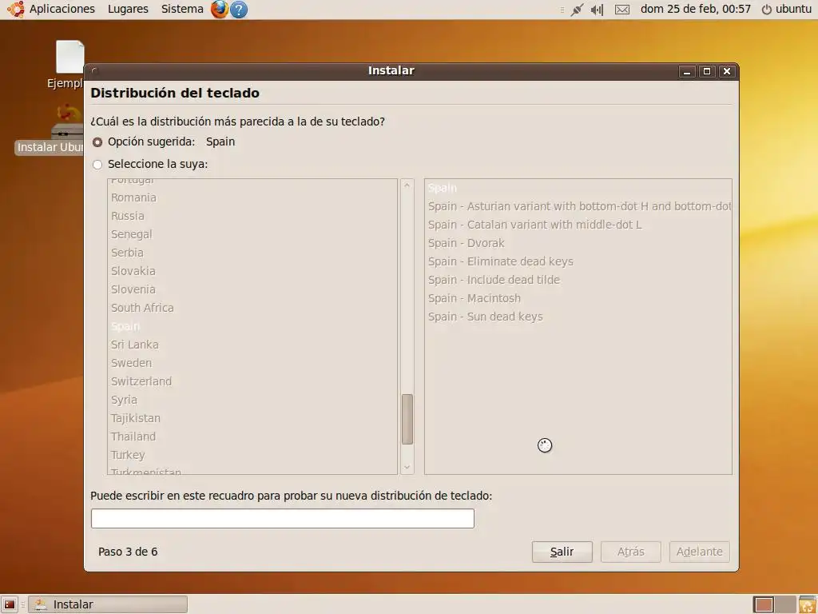Click the show desktop icon in the bottom panel
818x614 pixels.
coord(10,604)
